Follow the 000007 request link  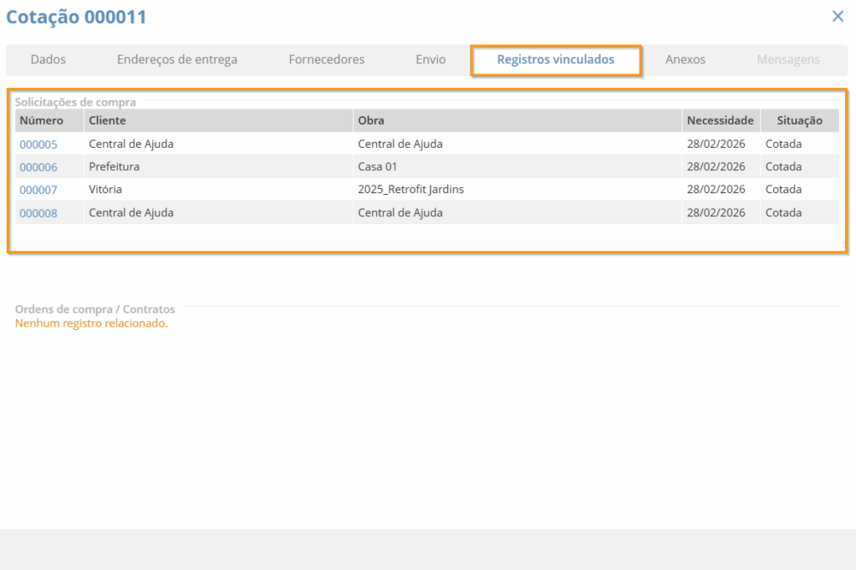38,190
